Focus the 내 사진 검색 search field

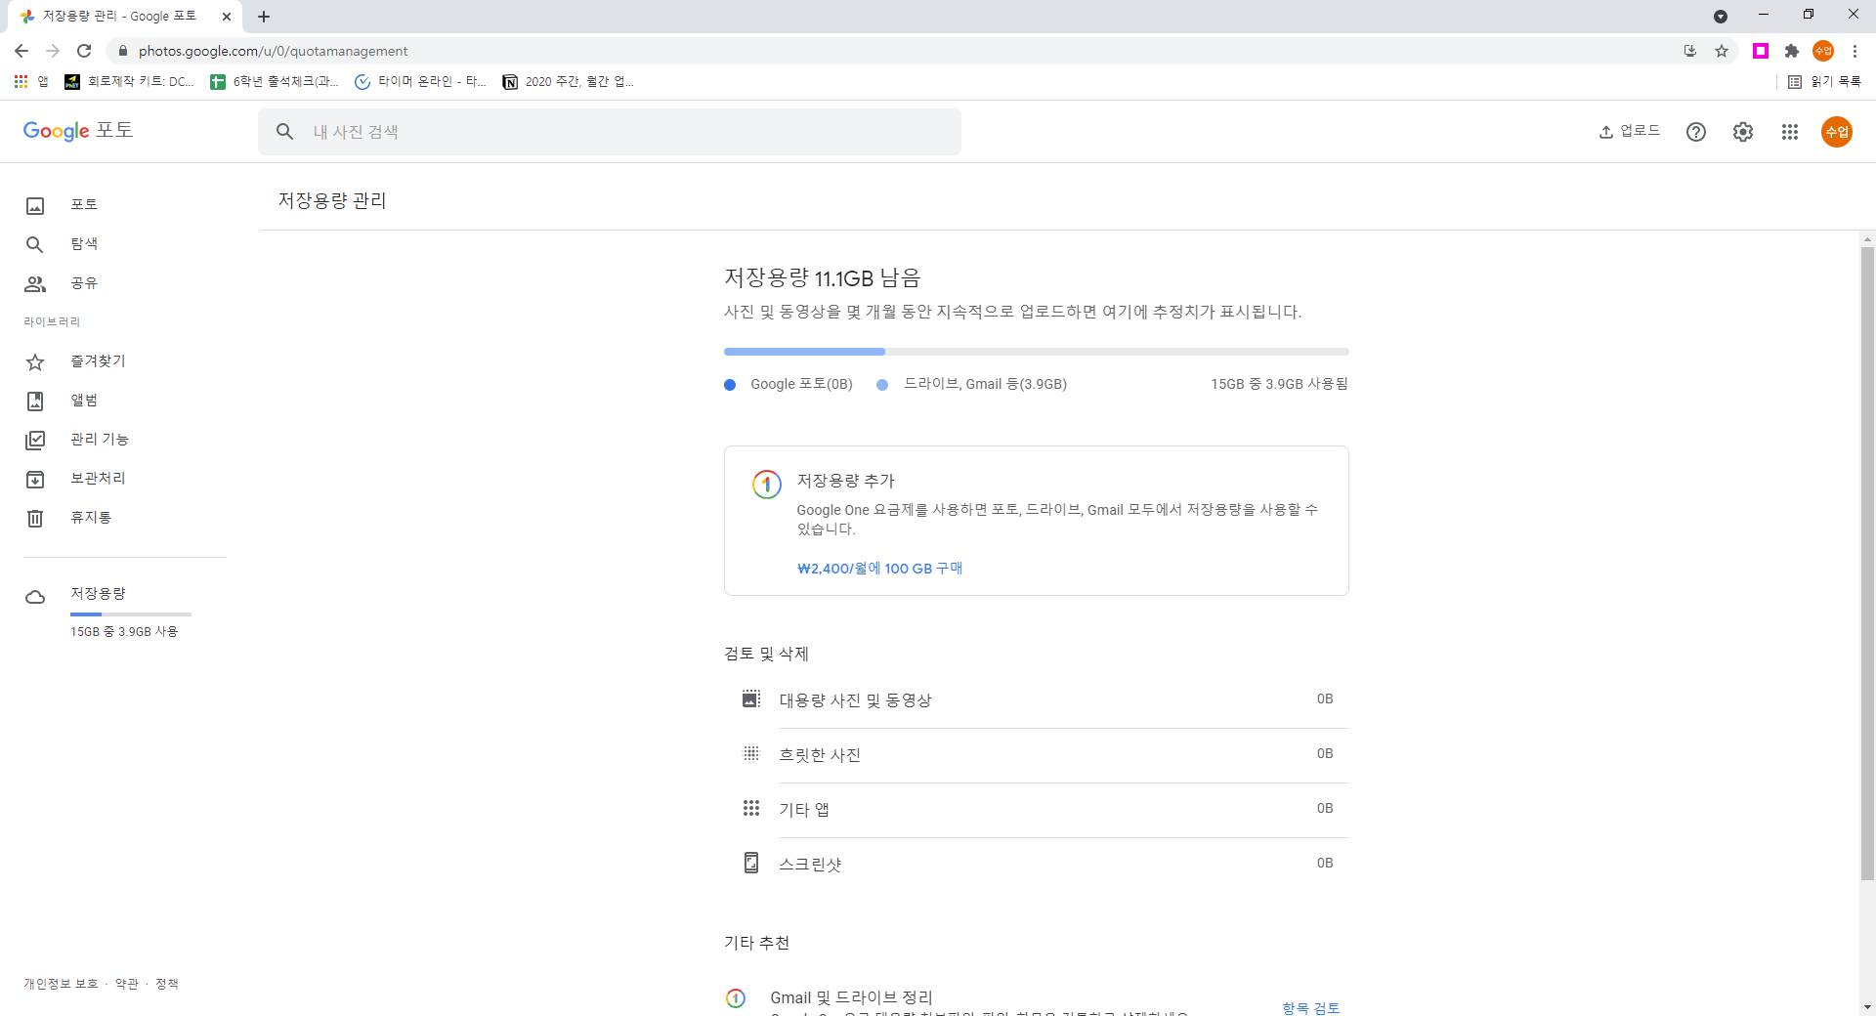pyautogui.click(x=610, y=132)
